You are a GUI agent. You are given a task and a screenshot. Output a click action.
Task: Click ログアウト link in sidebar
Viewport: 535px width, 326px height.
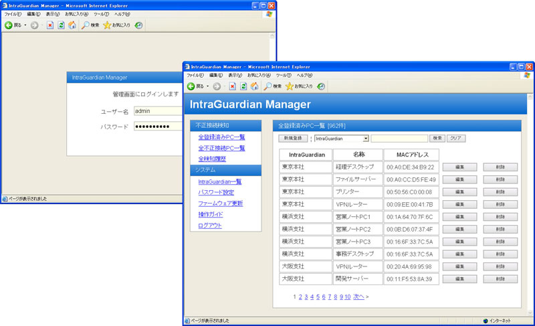coord(210,226)
